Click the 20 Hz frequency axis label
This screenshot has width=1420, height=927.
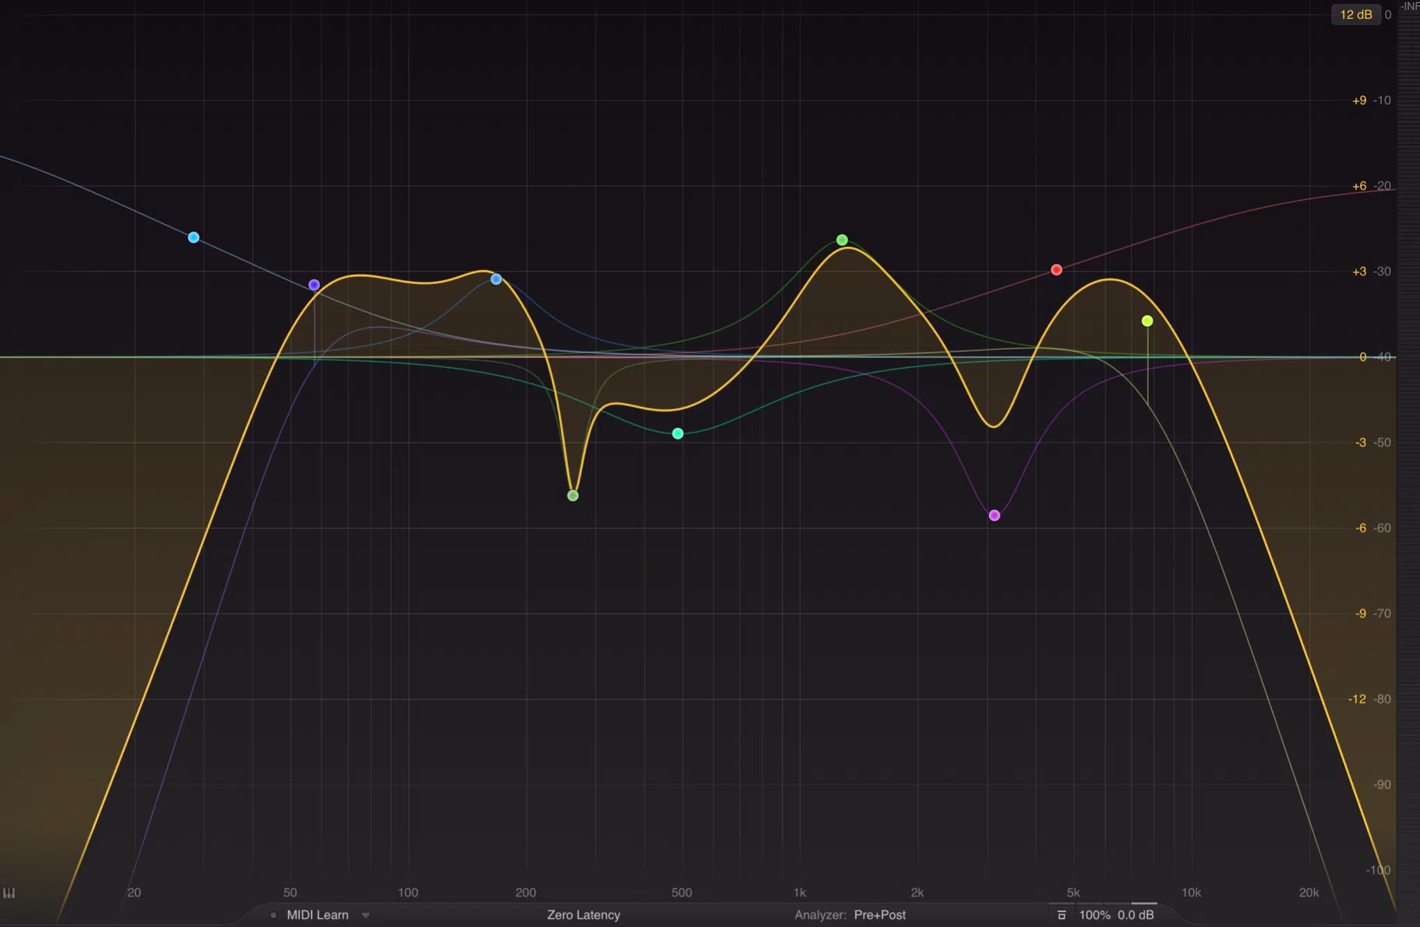134,893
